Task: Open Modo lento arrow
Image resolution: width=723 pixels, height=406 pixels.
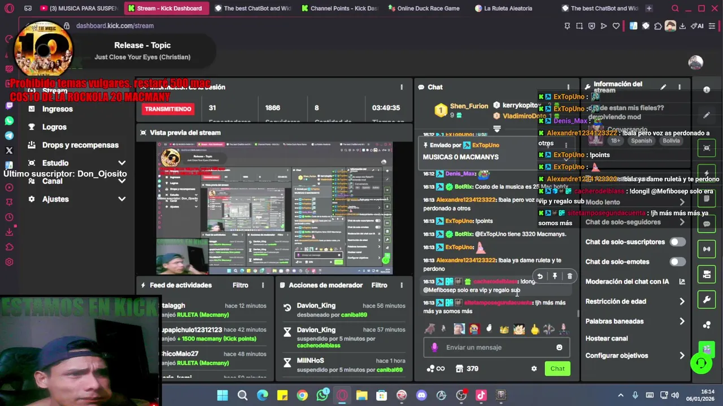Action: tap(682, 202)
